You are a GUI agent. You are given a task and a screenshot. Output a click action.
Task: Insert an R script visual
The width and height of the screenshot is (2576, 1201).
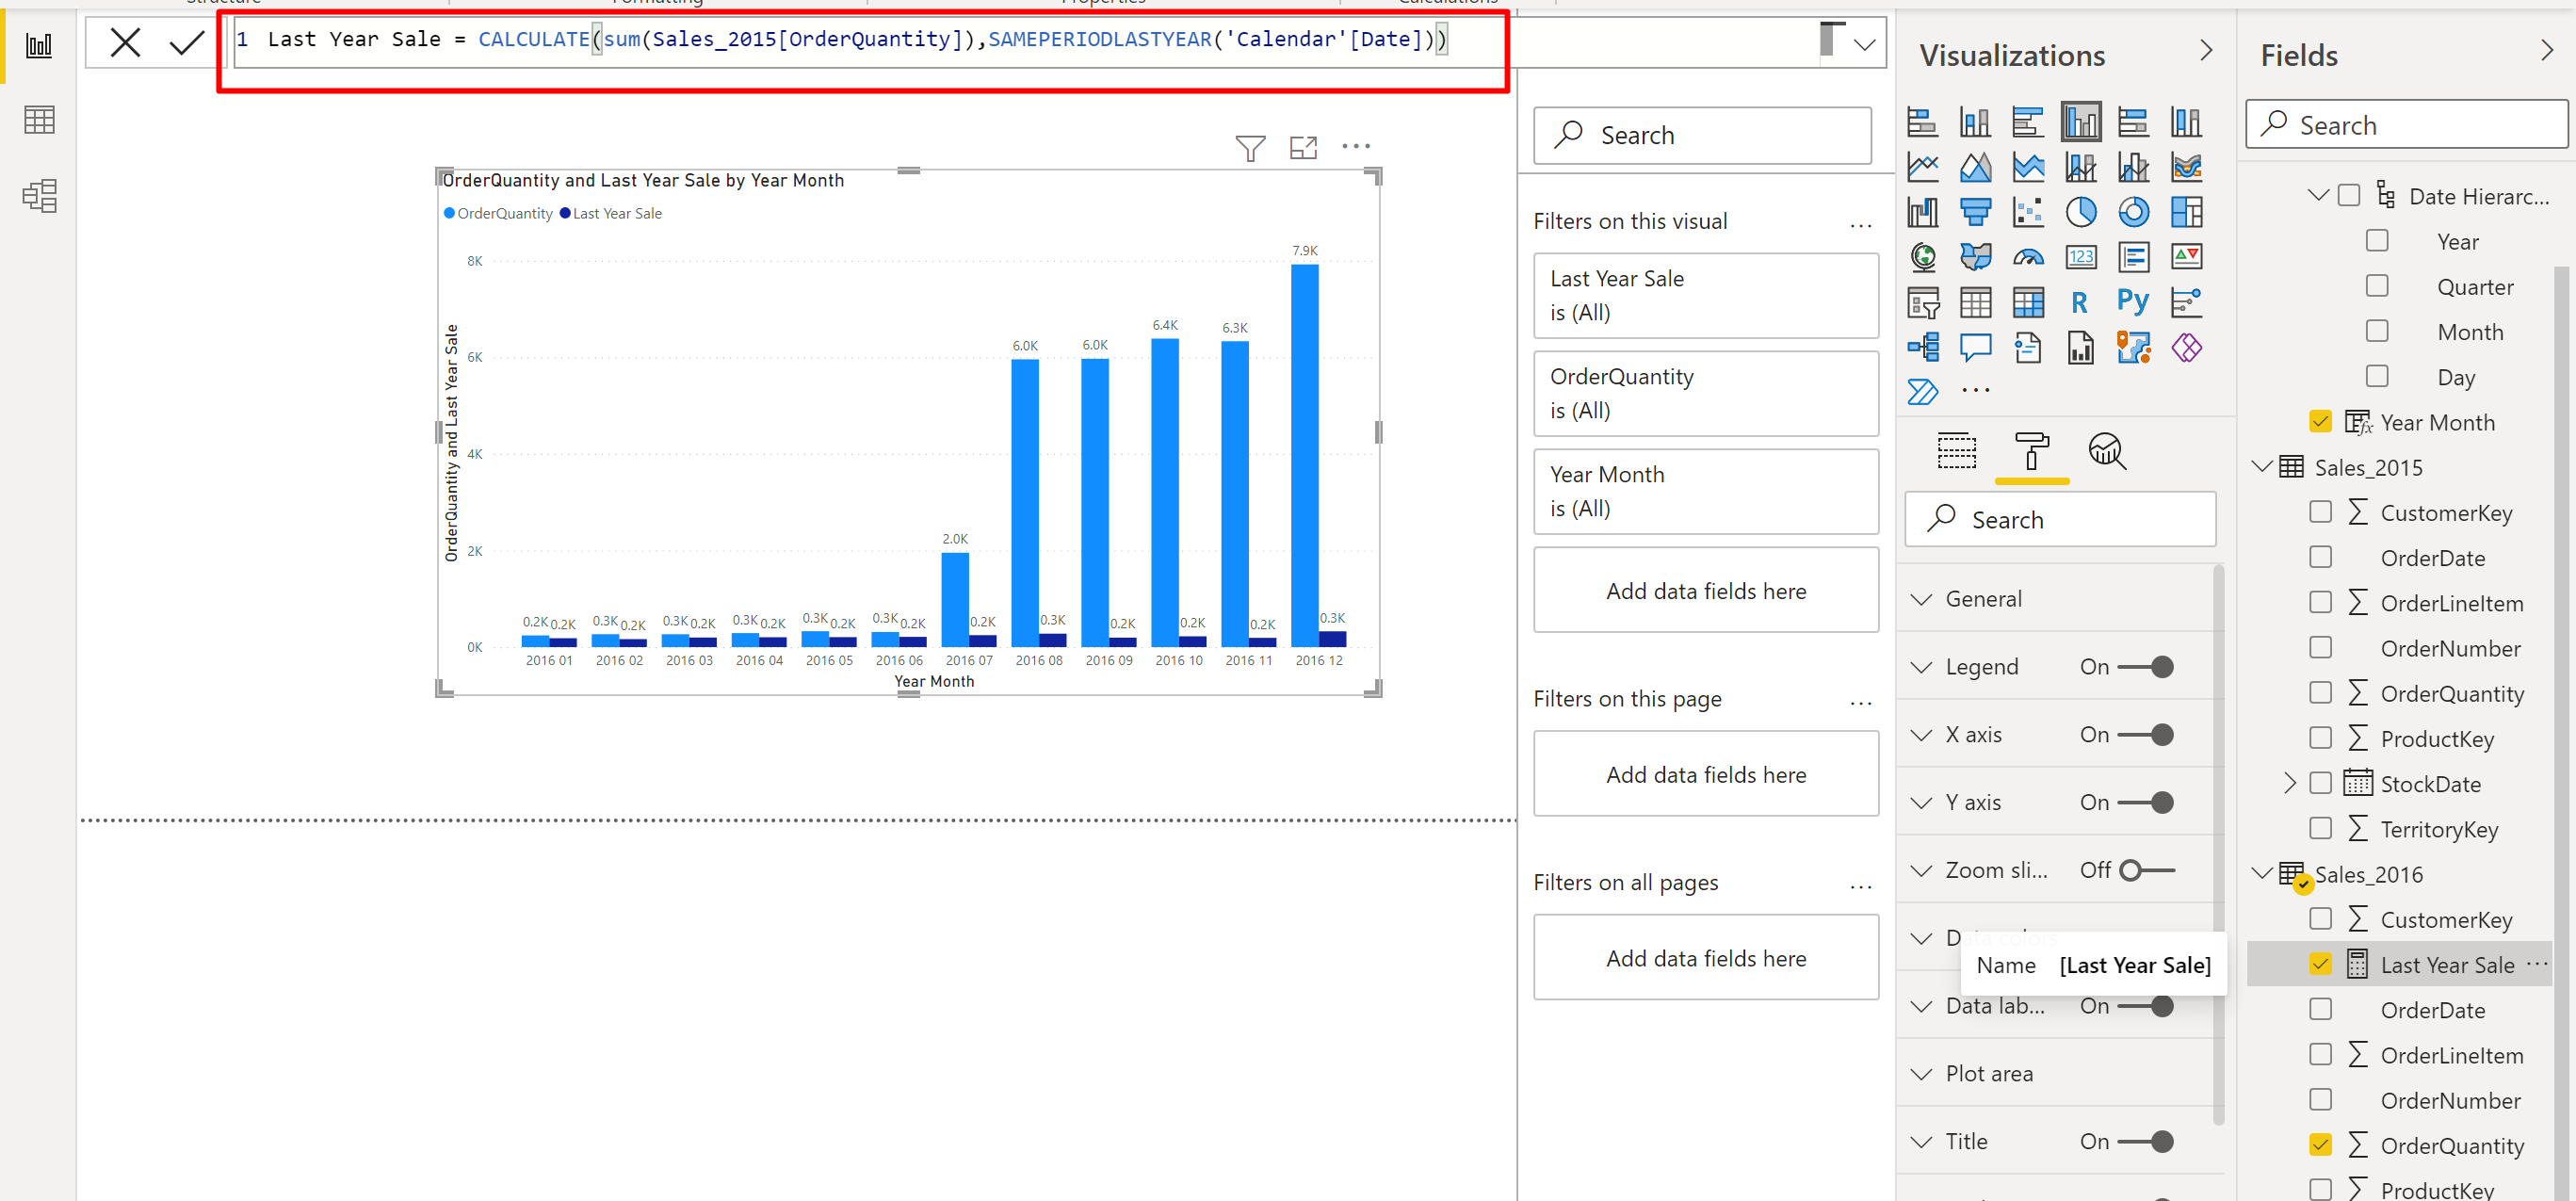(x=2081, y=302)
